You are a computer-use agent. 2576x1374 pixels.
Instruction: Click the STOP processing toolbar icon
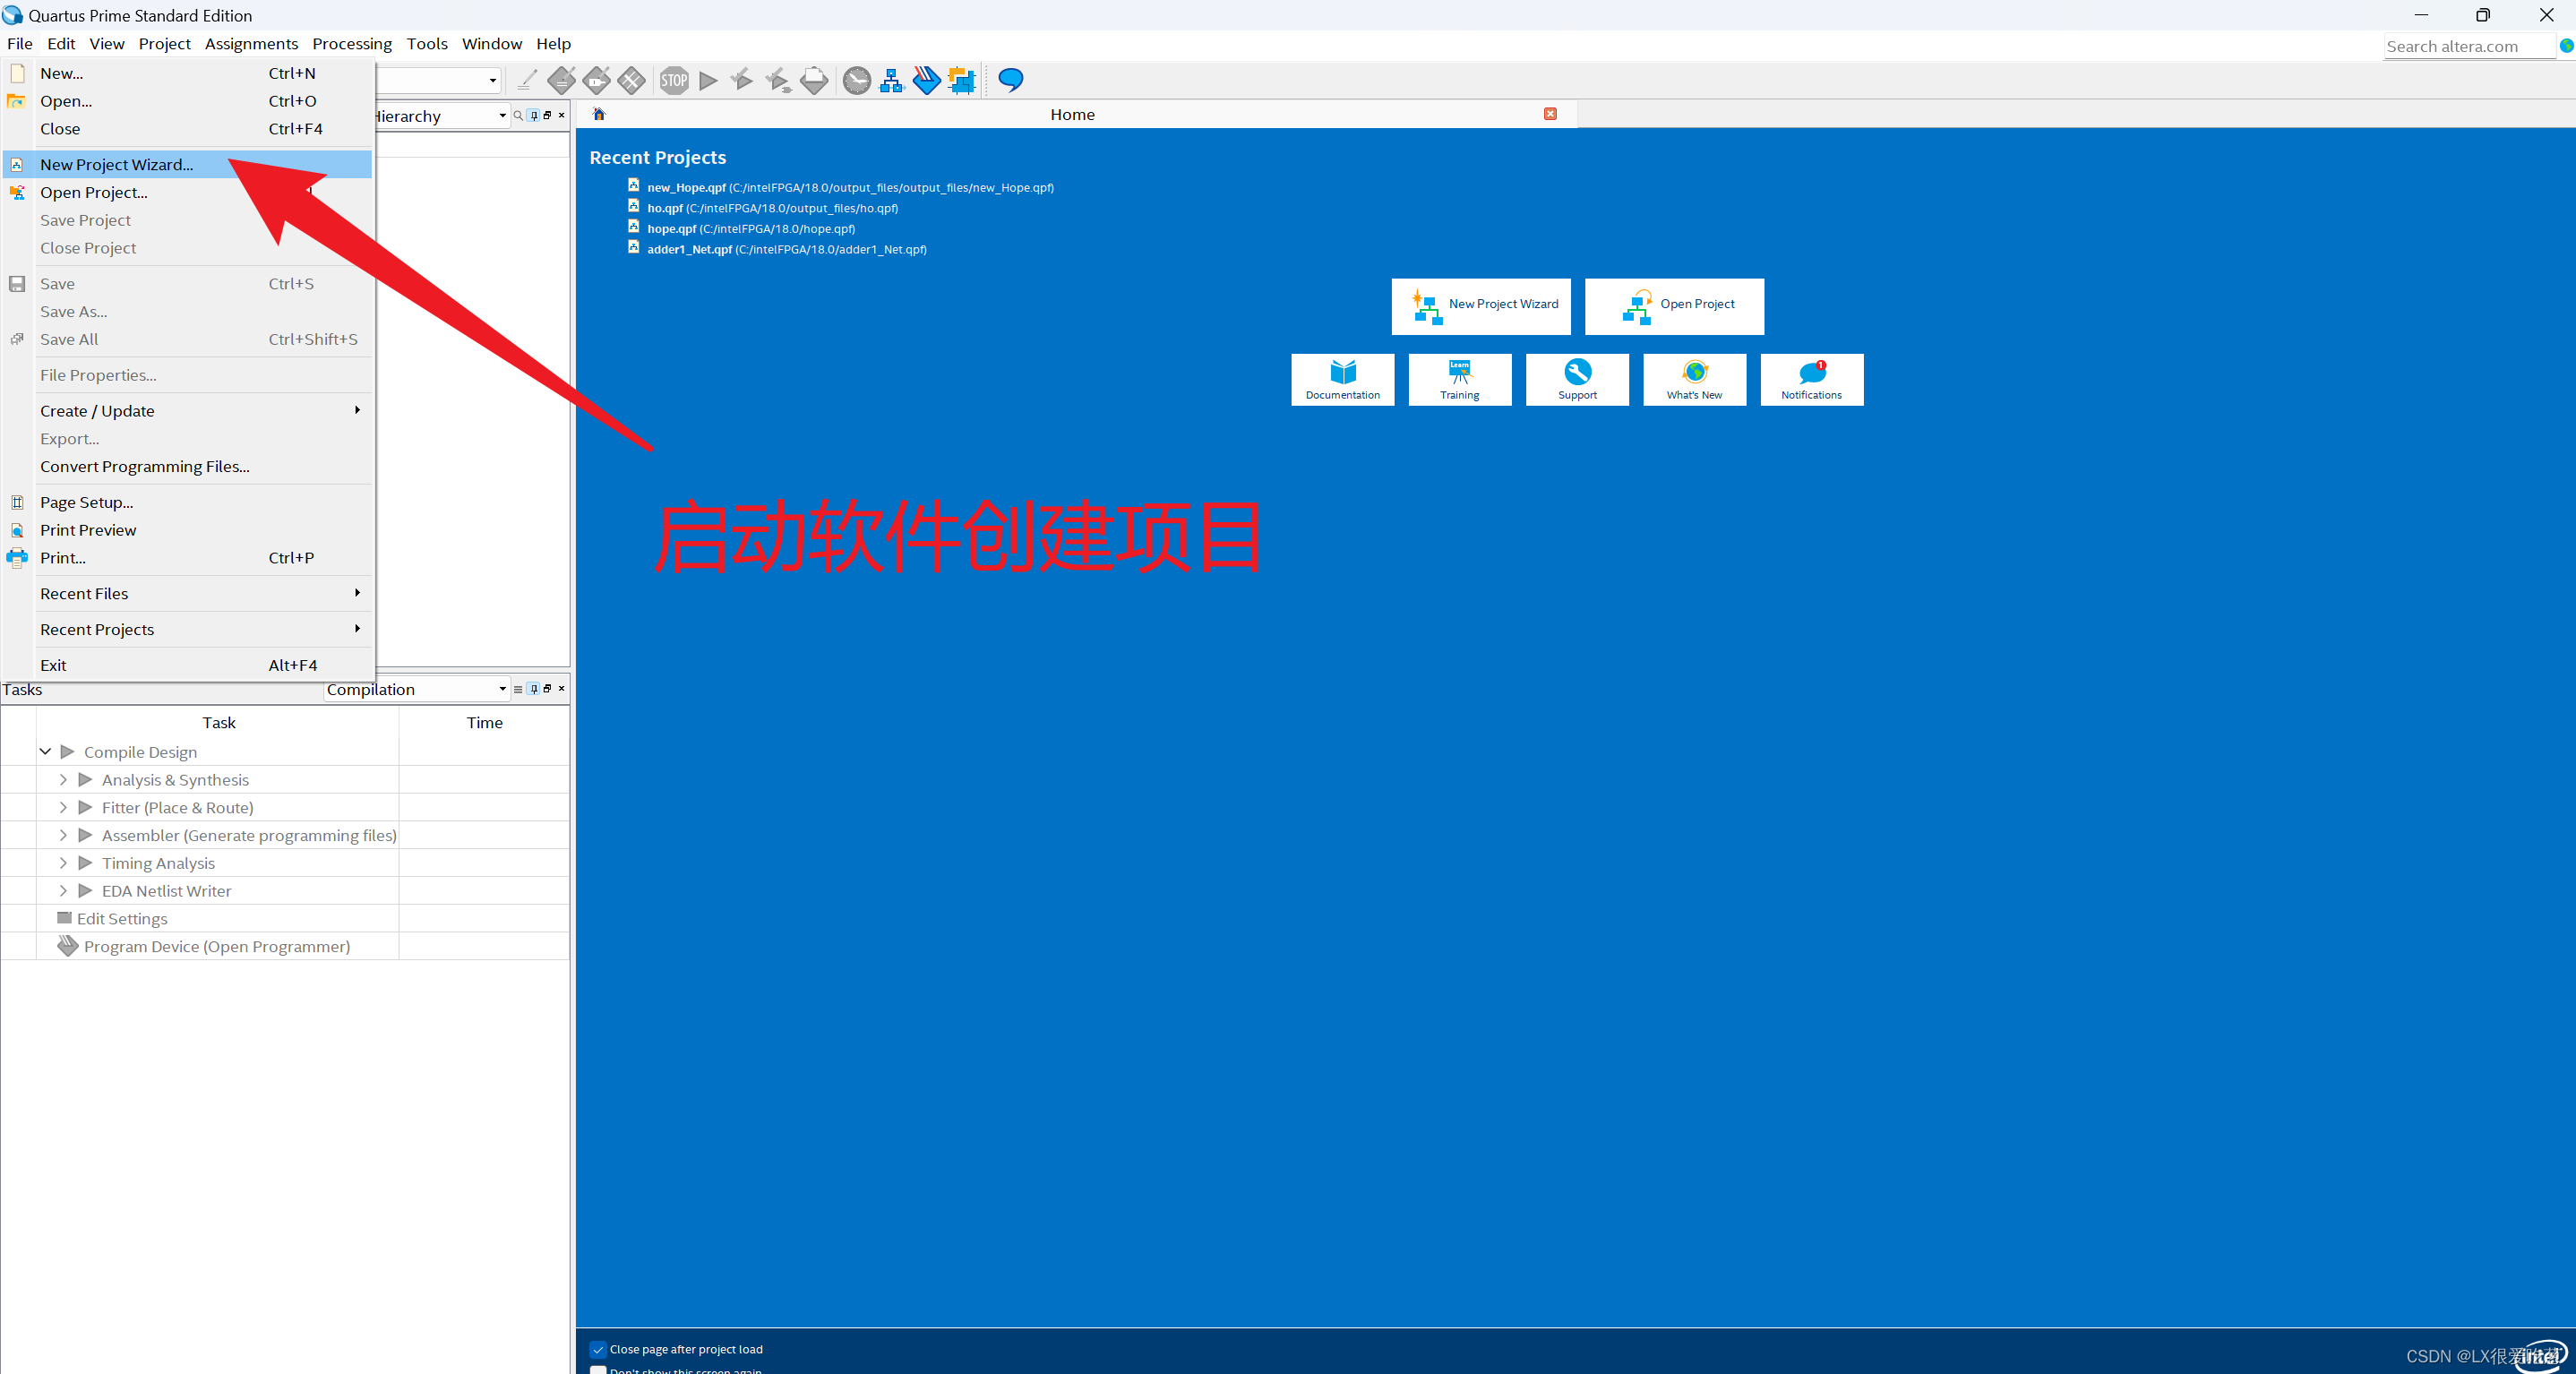point(674,80)
